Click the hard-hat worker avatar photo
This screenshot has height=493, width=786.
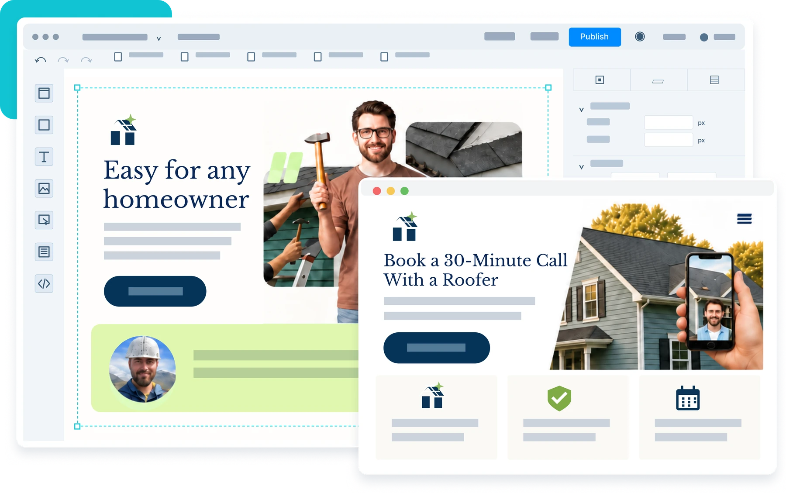(142, 369)
